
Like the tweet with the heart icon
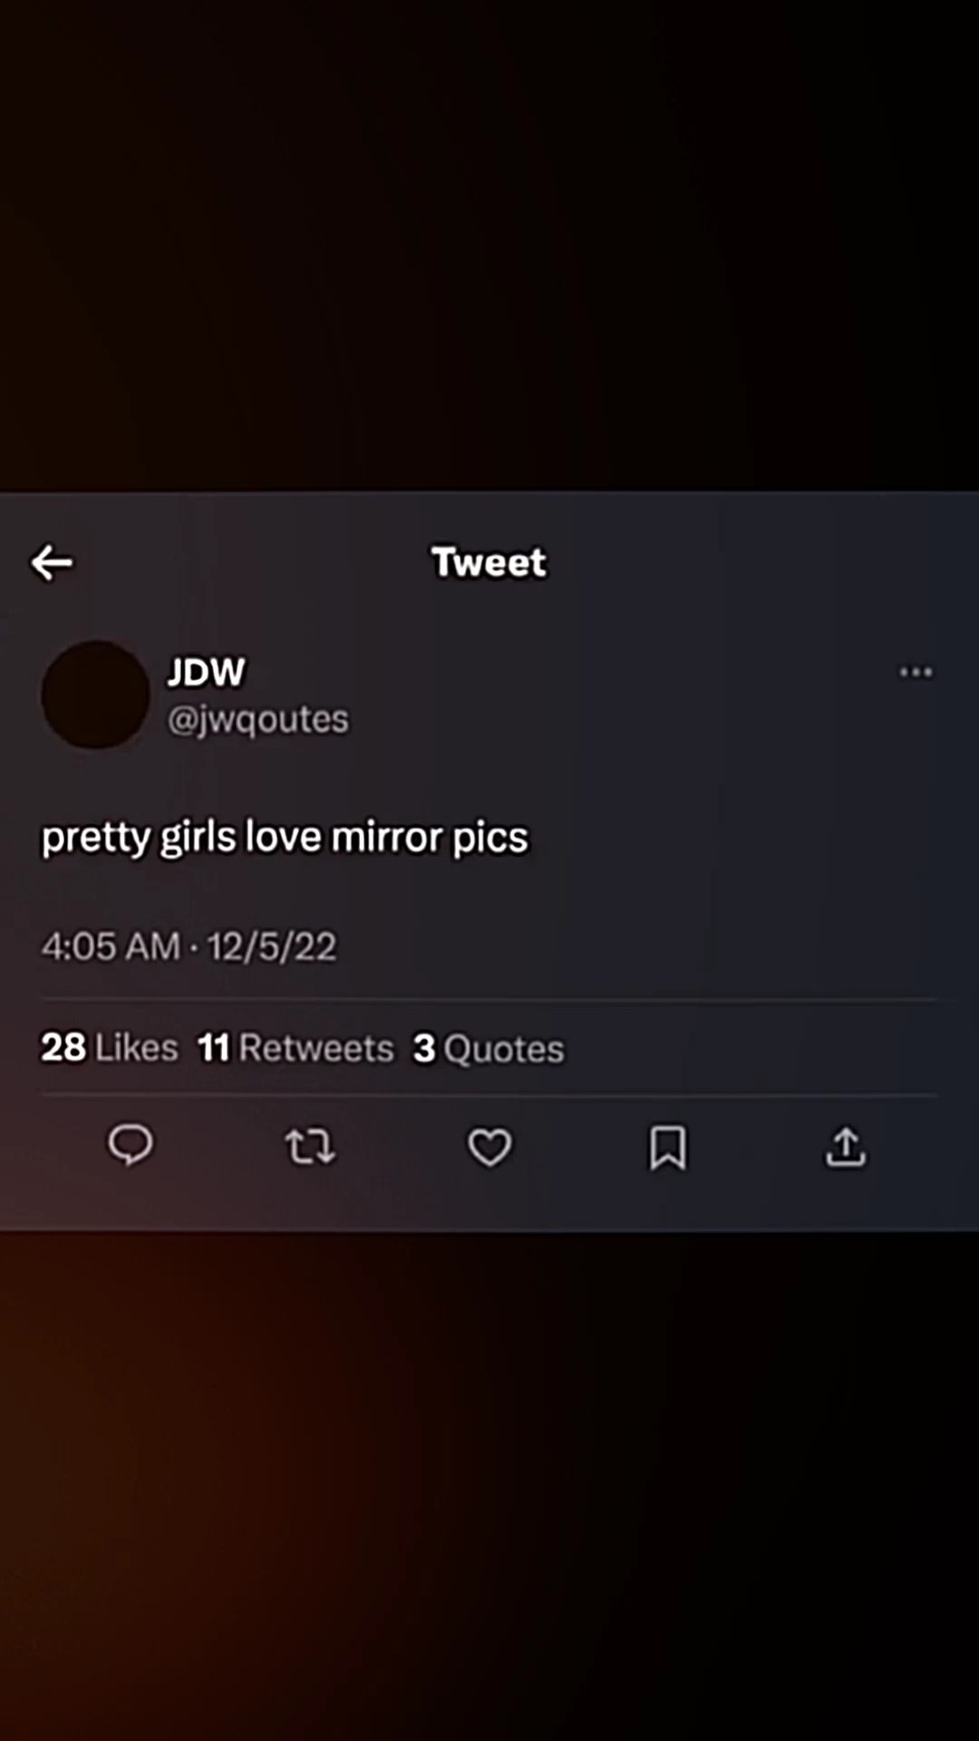(489, 1146)
